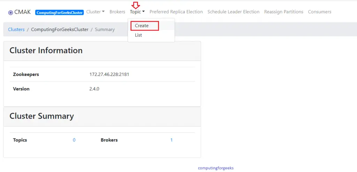Screen dimensions: 357x172
Task: Expand the Cluster dropdown menu
Action: [96, 11]
